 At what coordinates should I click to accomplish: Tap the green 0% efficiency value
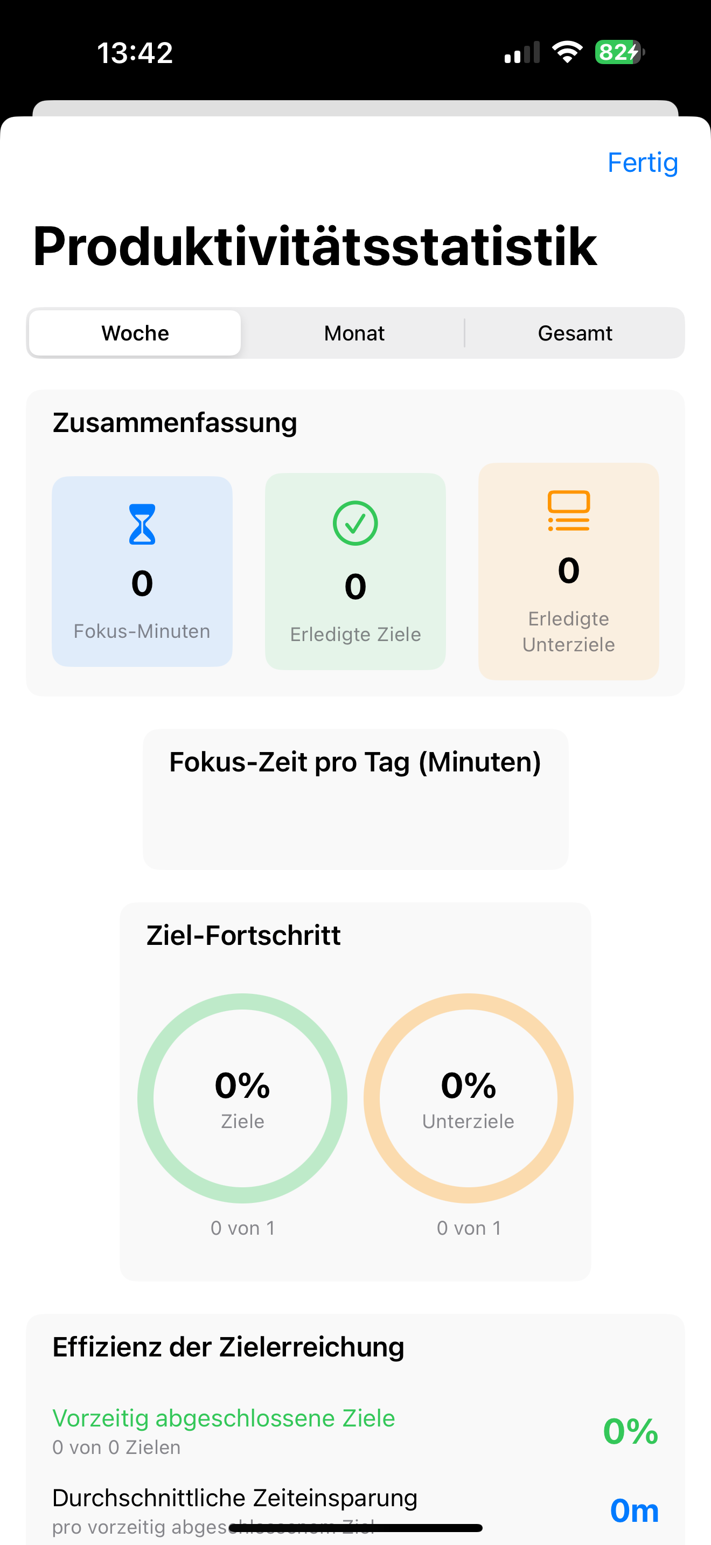click(x=630, y=1431)
